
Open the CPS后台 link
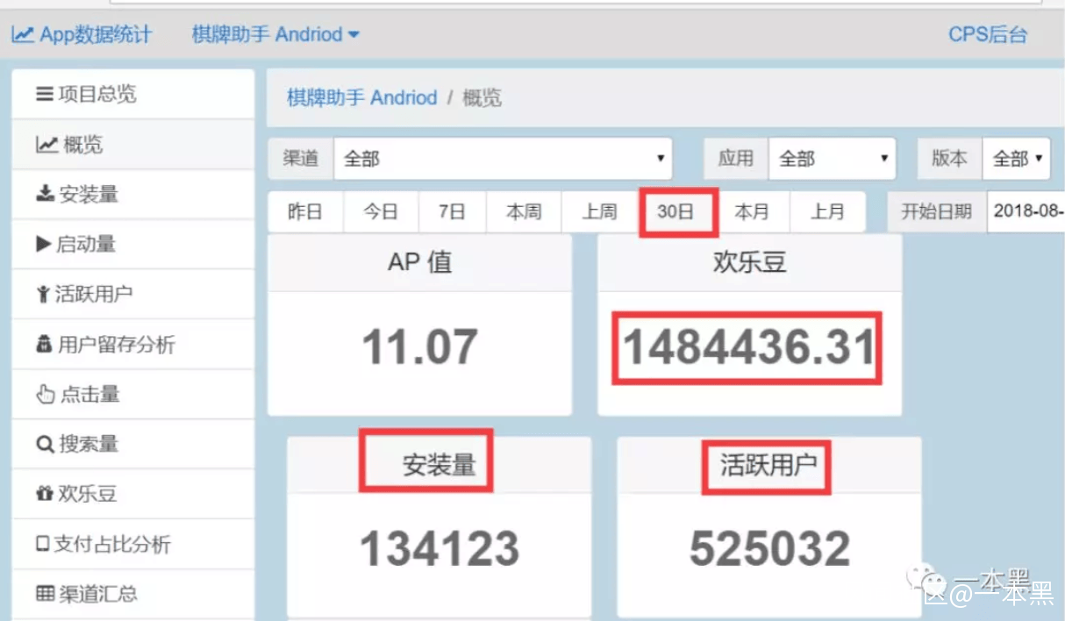tap(988, 35)
